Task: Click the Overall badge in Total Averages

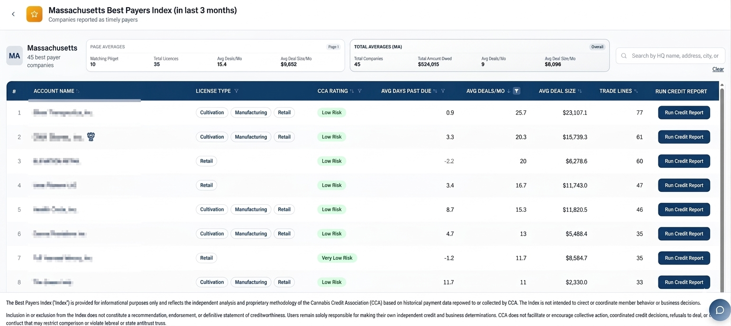Action: (597, 47)
